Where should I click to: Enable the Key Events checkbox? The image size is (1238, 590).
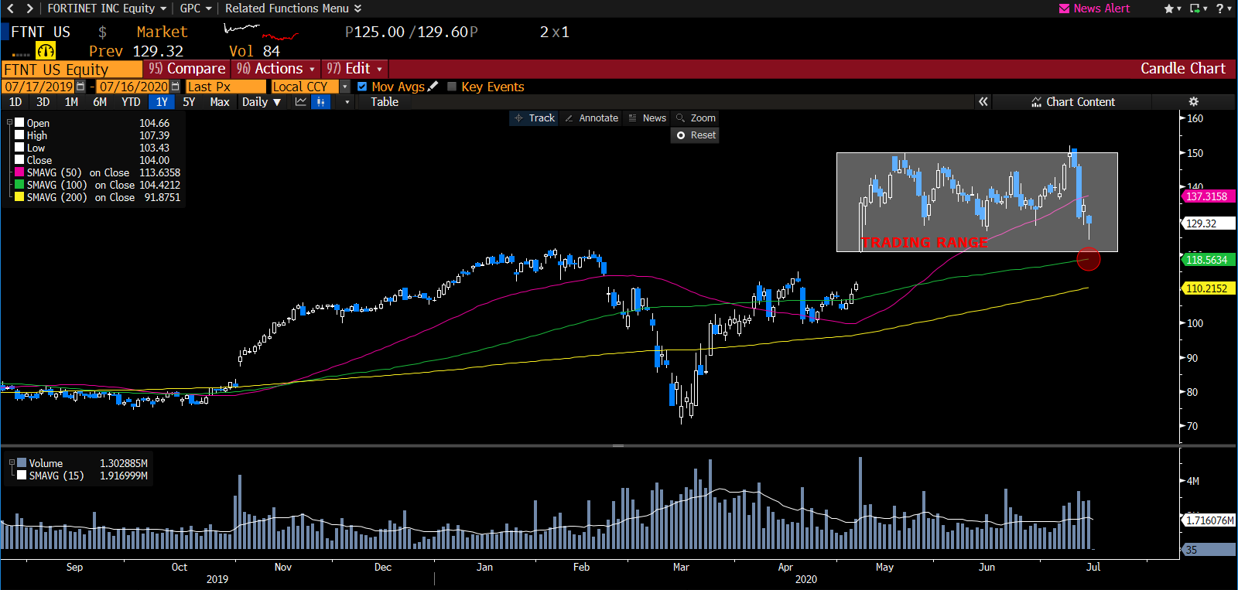[x=452, y=87]
